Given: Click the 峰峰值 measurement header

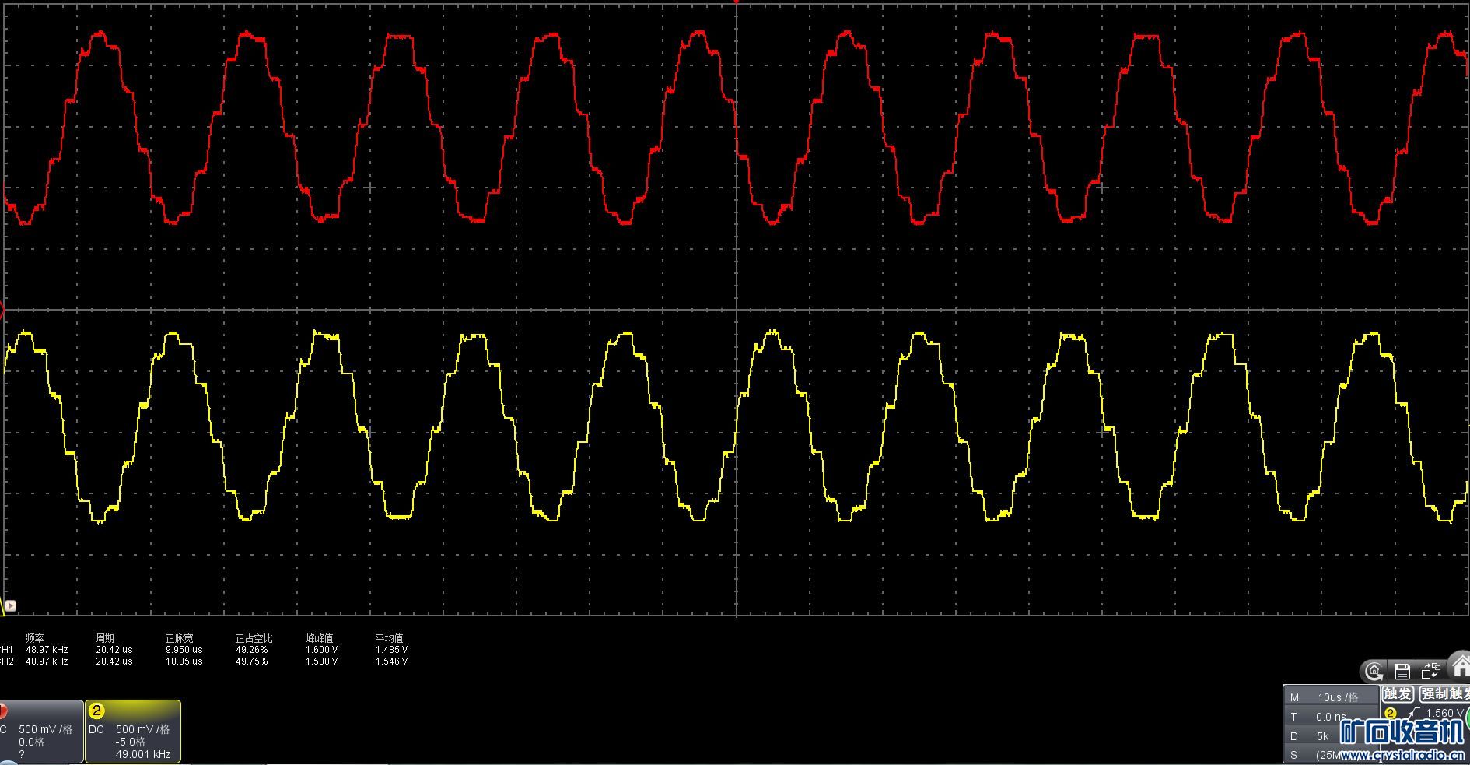Looking at the screenshot, I should point(320,638).
